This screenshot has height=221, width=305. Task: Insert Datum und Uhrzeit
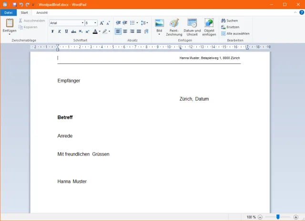coord(192,23)
